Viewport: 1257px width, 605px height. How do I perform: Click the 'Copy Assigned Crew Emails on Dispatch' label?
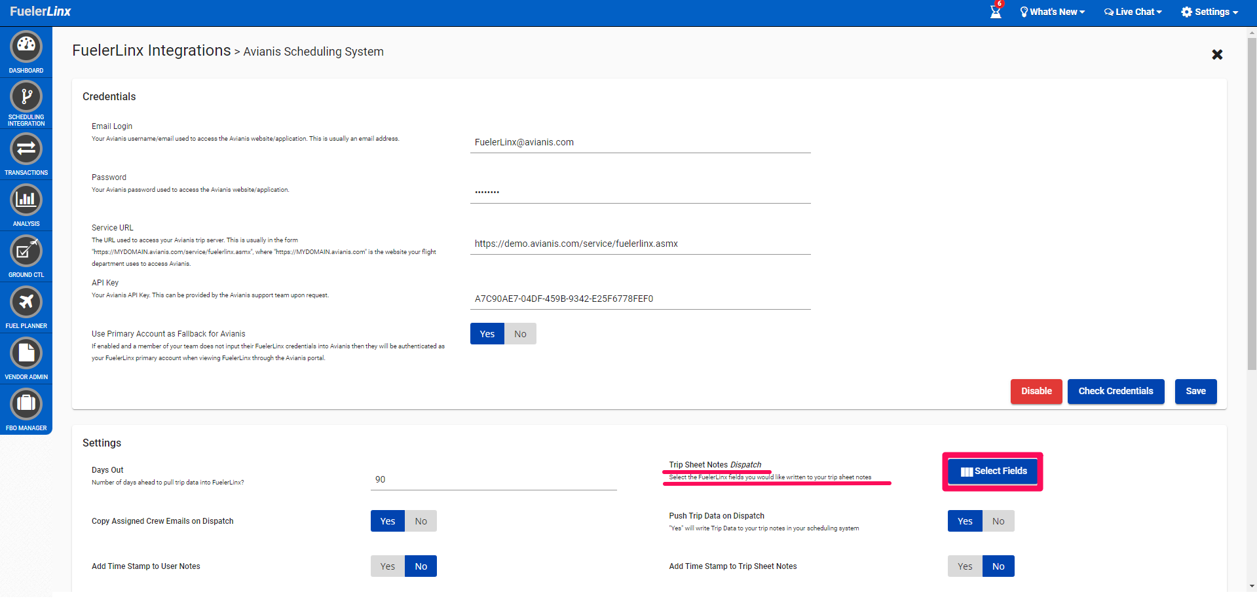(x=162, y=521)
